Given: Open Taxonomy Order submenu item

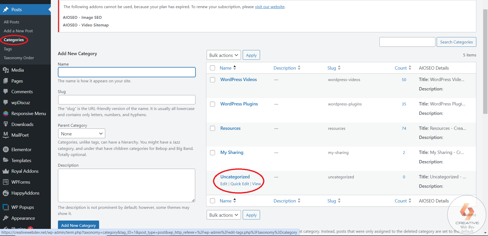Looking at the screenshot, I should 19,58.
